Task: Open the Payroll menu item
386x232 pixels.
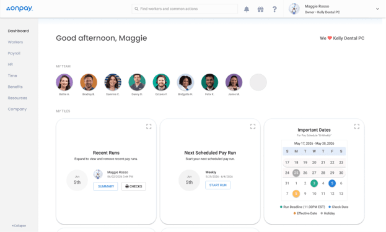Action: click(14, 53)
